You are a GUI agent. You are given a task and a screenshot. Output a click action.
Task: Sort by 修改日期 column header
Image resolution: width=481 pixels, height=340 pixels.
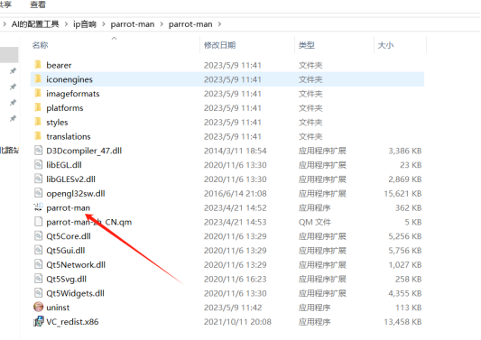[x=219, y=45]
